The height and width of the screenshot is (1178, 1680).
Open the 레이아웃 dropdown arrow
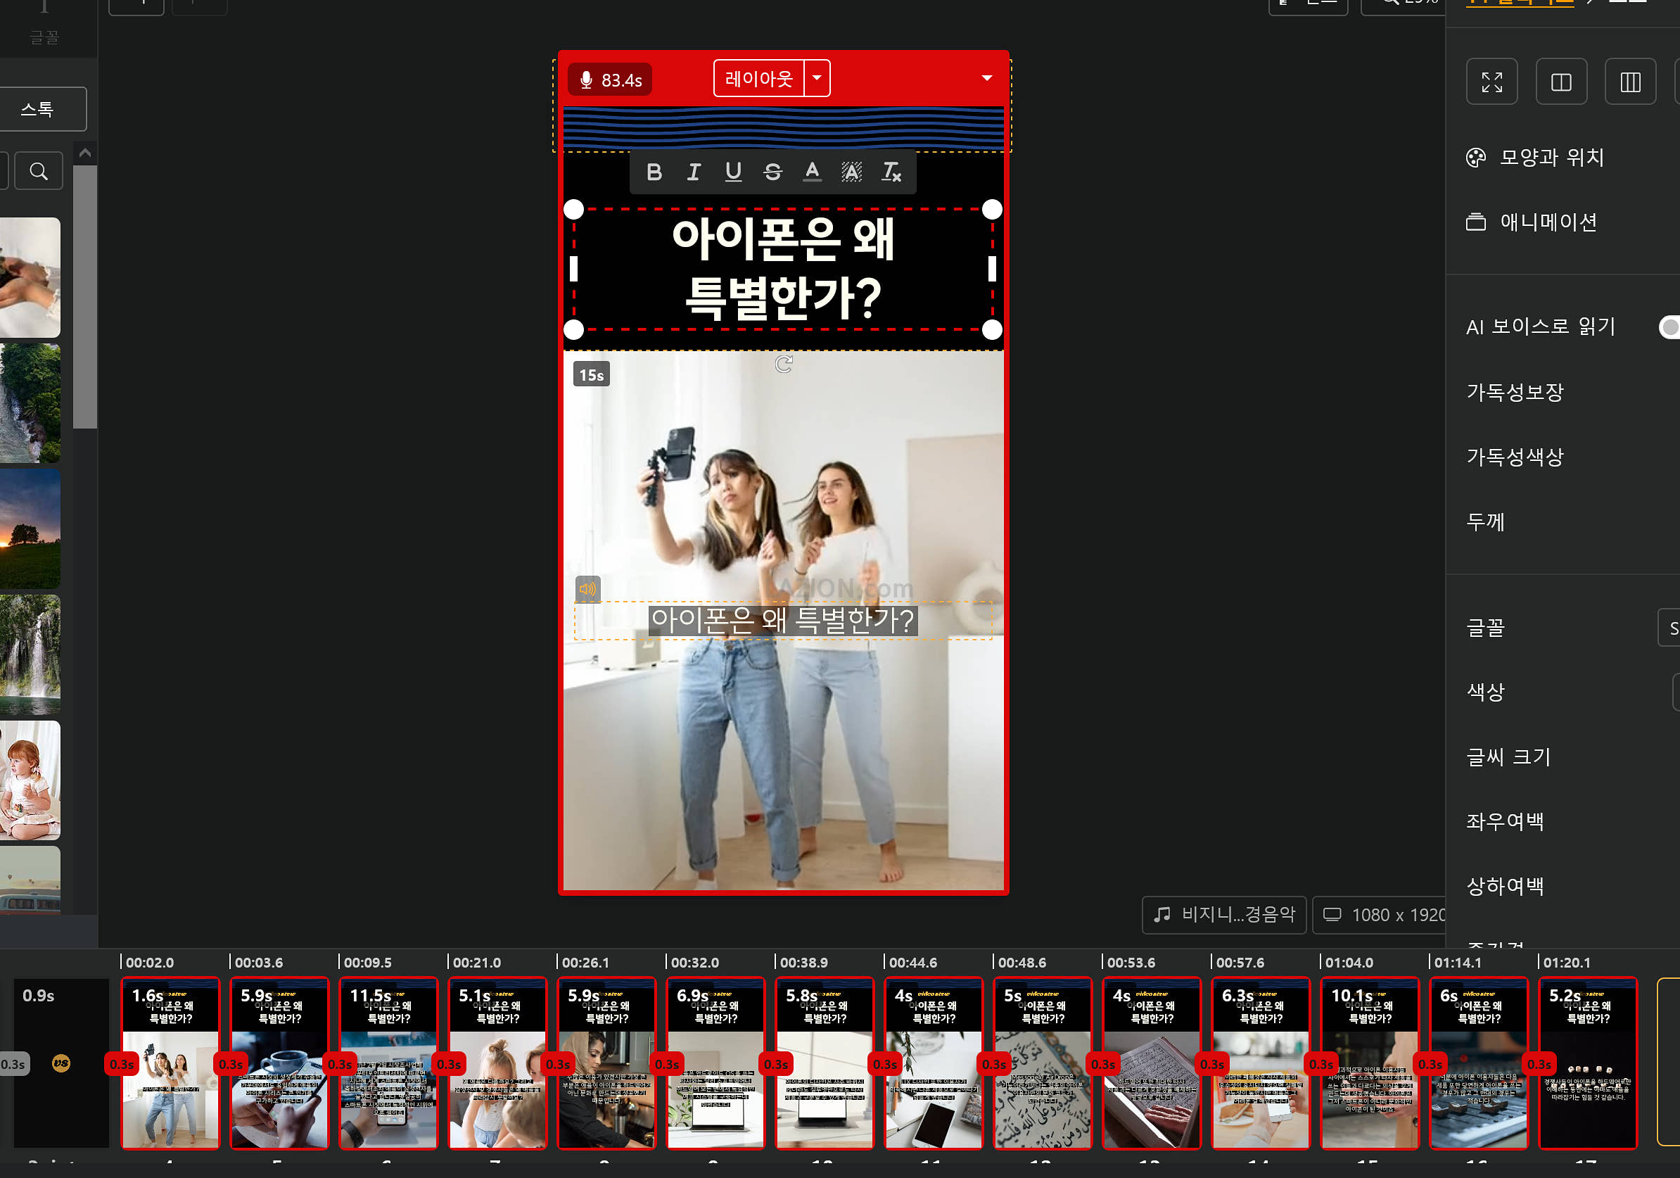(817, 78)
